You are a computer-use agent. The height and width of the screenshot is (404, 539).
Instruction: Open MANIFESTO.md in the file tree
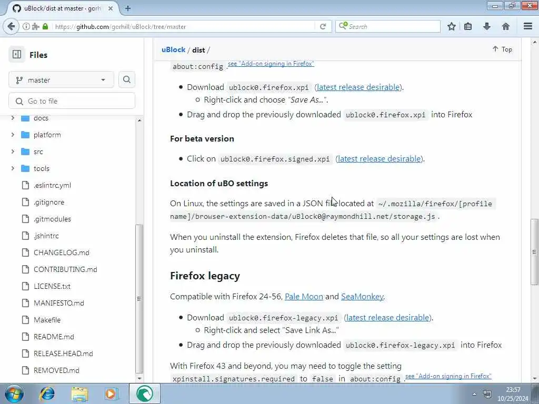[59, 303]
